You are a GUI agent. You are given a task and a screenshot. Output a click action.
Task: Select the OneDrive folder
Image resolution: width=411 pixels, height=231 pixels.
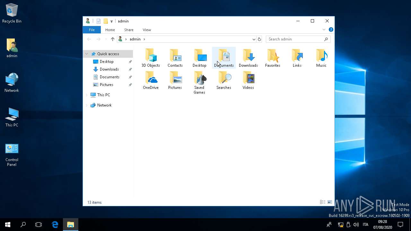coord(151,80)
